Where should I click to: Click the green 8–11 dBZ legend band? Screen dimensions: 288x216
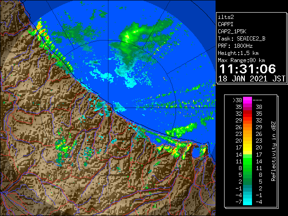click(247, 168)
